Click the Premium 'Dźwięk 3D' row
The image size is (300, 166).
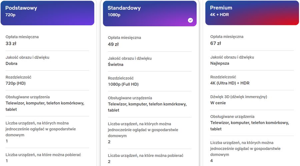click(252, 100)
